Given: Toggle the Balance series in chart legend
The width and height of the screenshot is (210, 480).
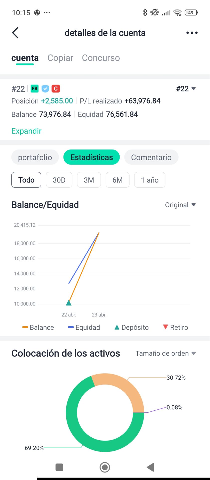Looking at the screenshot, I should pos(38,327).
